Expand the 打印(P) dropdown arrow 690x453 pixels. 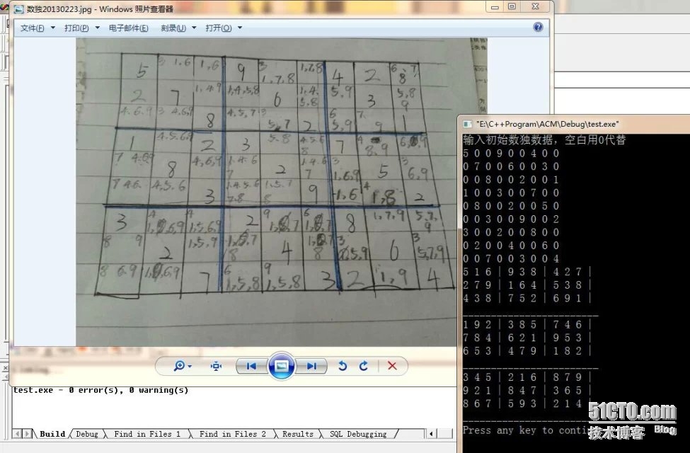point(97,28)
